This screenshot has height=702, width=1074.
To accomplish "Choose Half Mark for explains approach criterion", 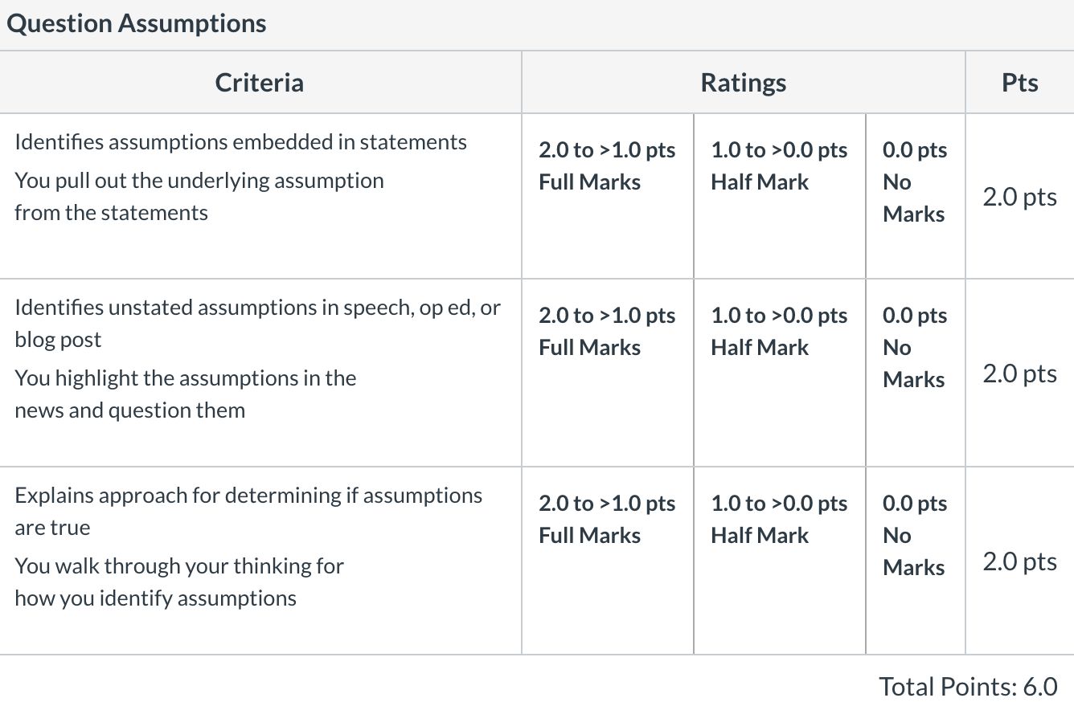I will (x=779, y=561).
